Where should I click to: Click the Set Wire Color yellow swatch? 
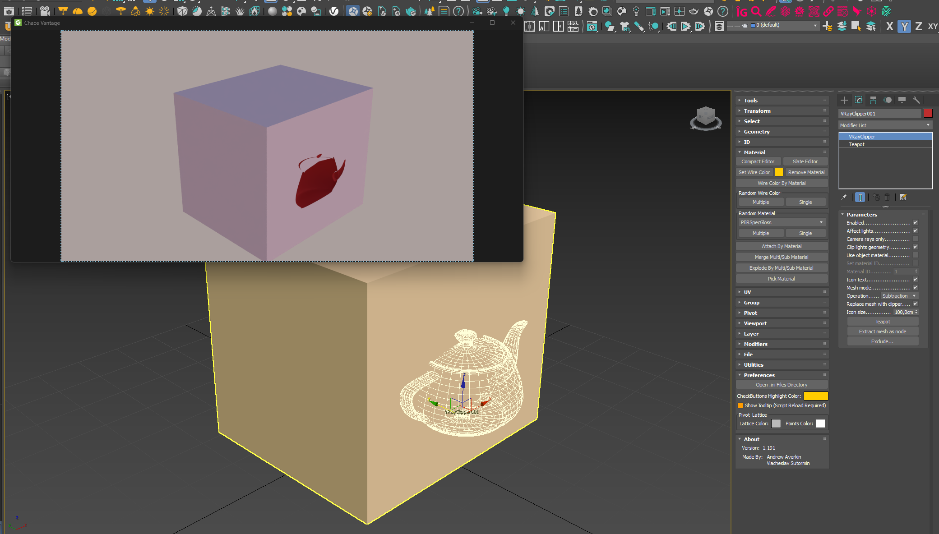779,172
